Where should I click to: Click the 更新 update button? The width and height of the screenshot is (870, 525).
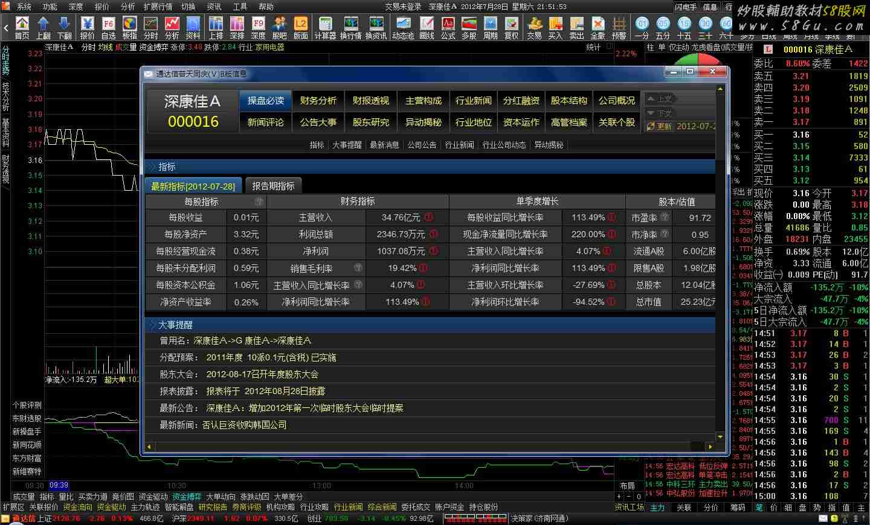coord(660,126)
